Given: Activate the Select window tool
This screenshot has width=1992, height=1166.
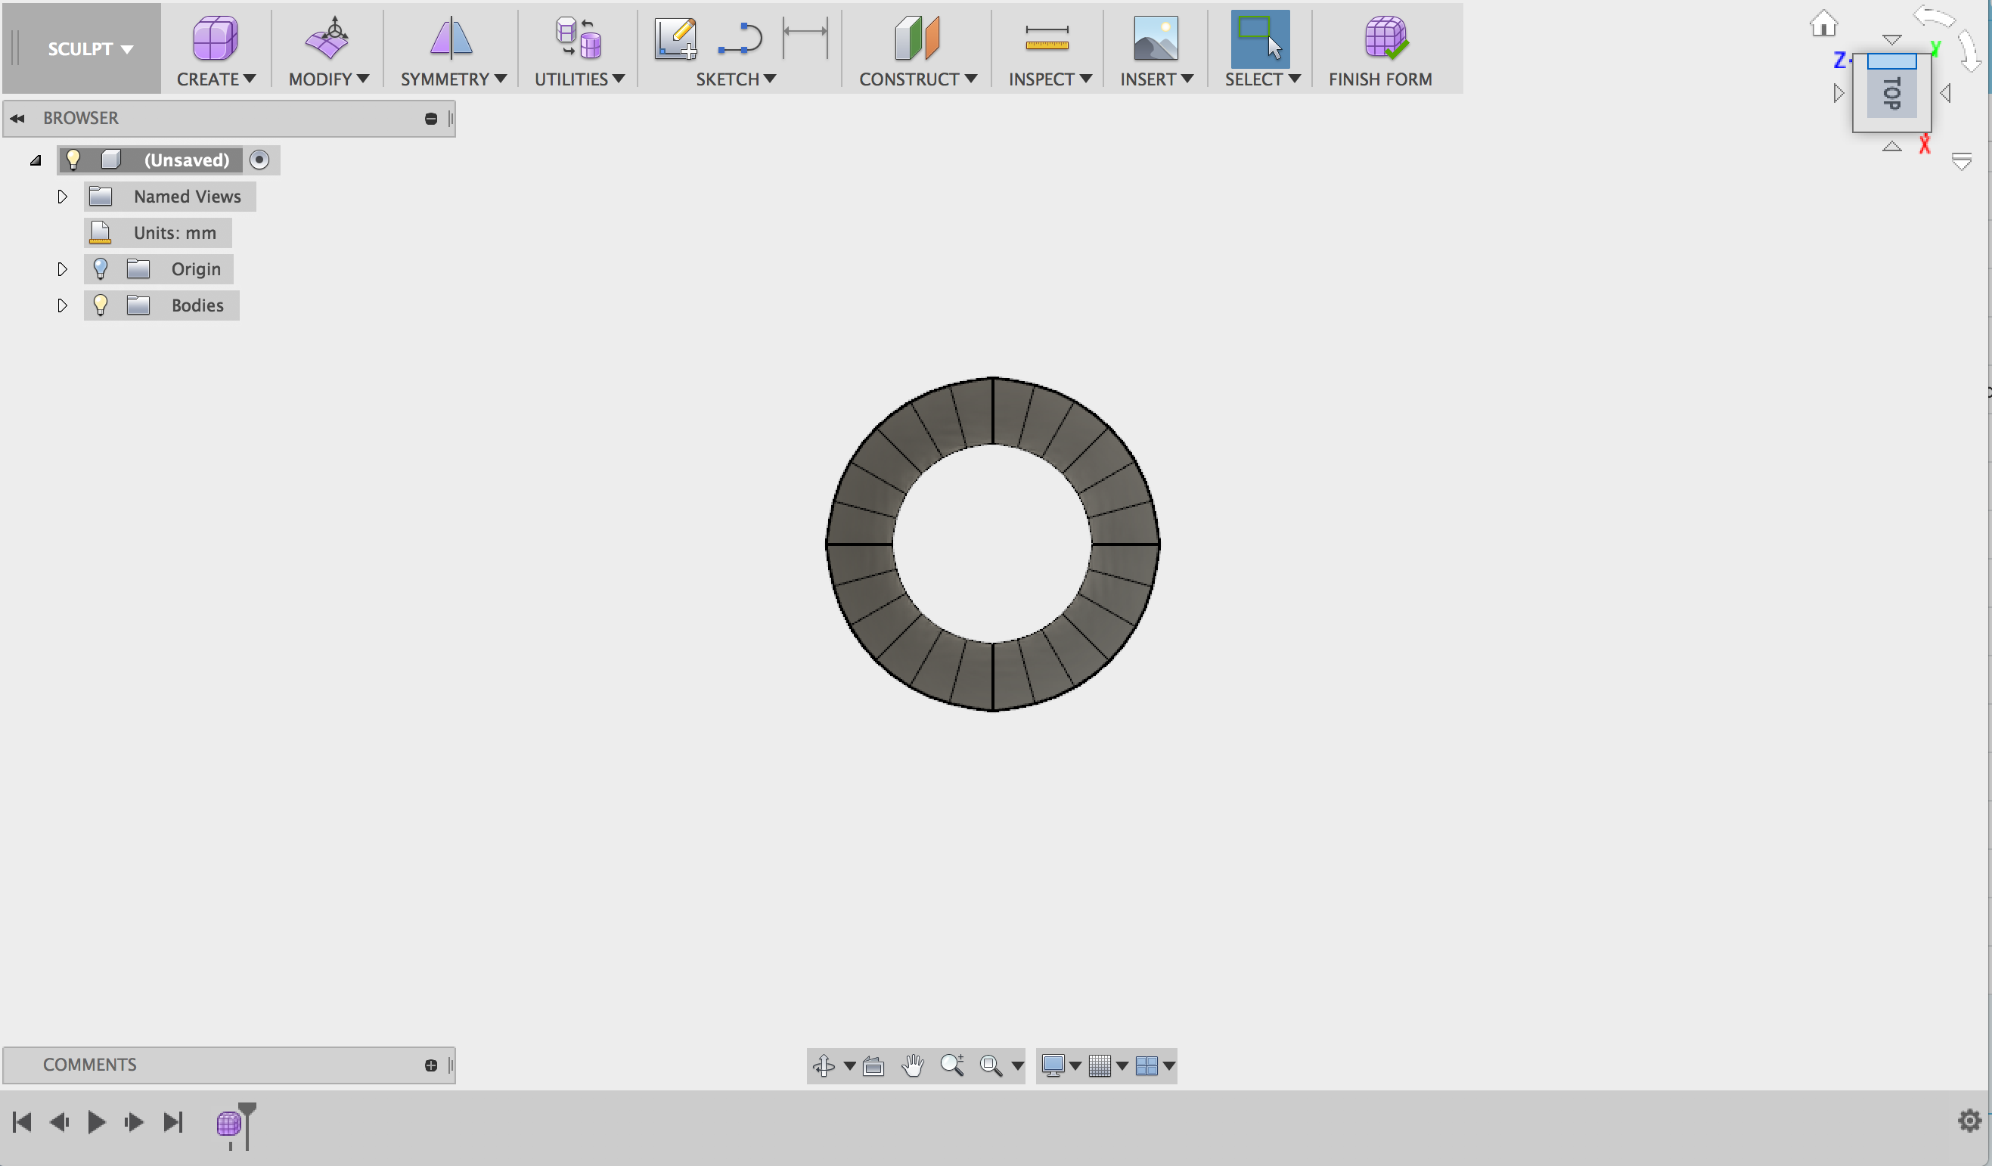Looking at the screenshot, I should (x=1260, y=38).
